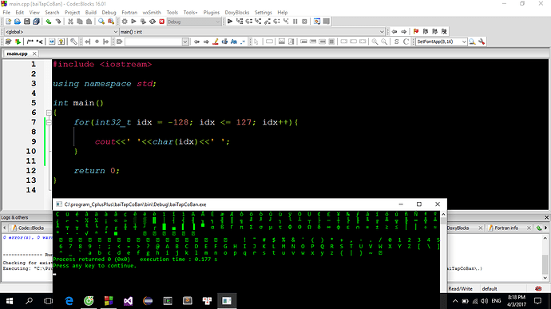Viewport: 551px width, 309px height.
Task: Open the Fortran menu
Action: coord(129,12)
